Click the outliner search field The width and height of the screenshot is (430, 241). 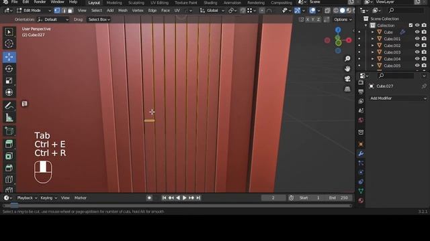point(406,11)
